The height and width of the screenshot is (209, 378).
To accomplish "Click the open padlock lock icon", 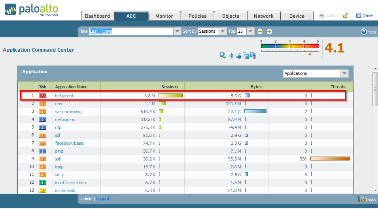I will pyautogui.click(x=346, y=15).
